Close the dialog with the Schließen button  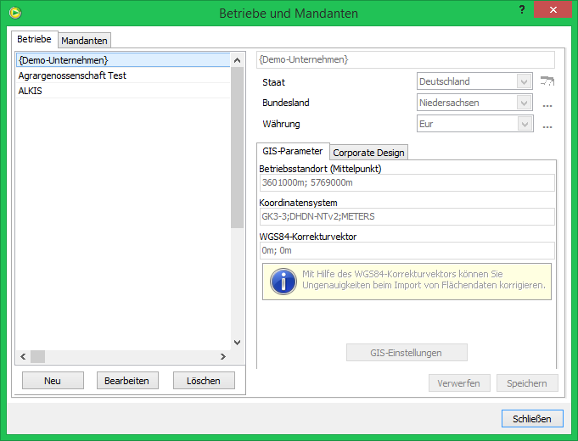pyautogui.click(x=532, y=418)
